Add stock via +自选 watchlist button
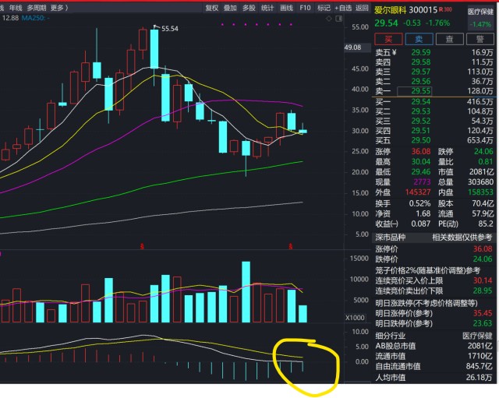Image resolution: width=499 pixels, height=398 pixels. click(345, 8)
